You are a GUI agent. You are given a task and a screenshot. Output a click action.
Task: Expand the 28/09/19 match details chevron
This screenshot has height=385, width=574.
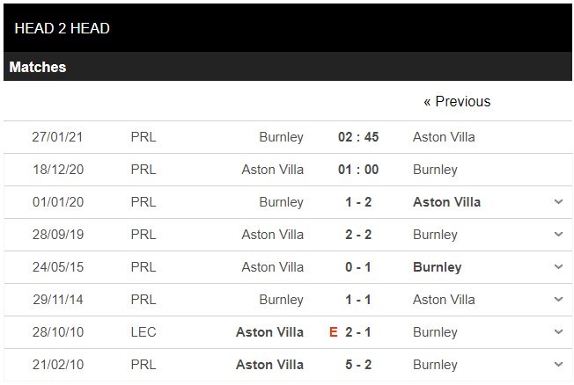[558, 235]
